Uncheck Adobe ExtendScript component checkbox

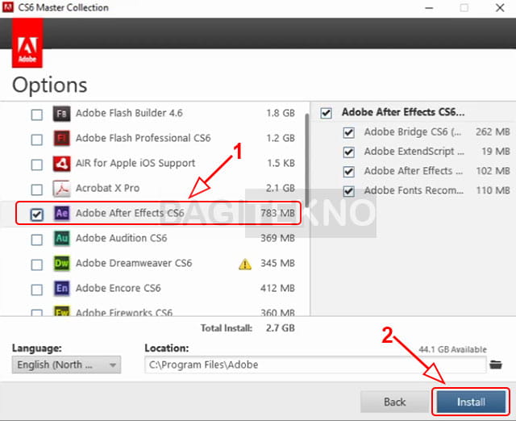pyautogui.click(x=349, y=152)
